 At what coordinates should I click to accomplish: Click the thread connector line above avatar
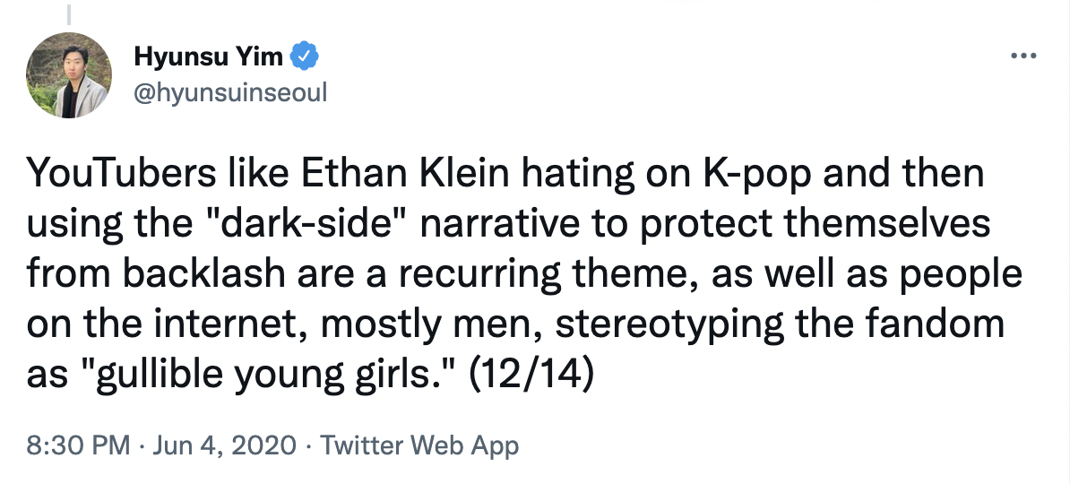point(69,14)
